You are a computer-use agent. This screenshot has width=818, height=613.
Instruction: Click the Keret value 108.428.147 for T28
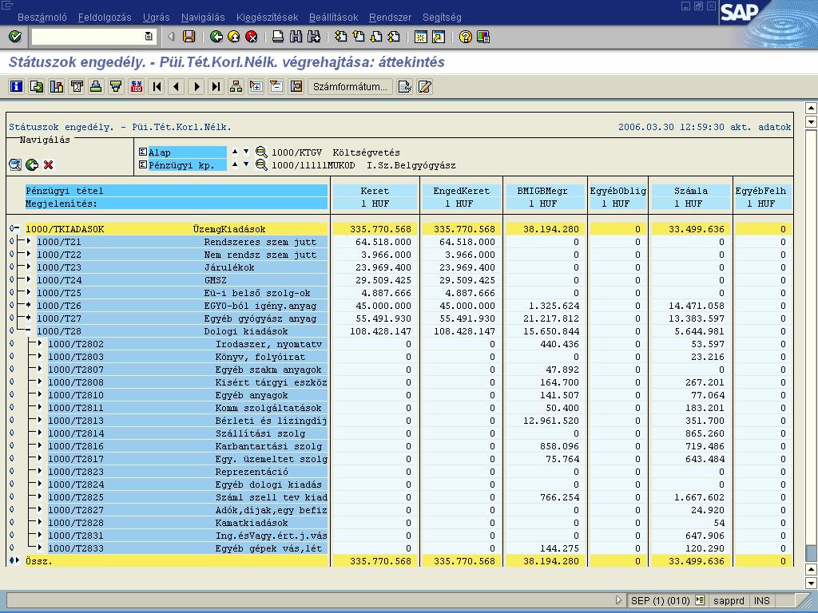[x=380, y=331]
